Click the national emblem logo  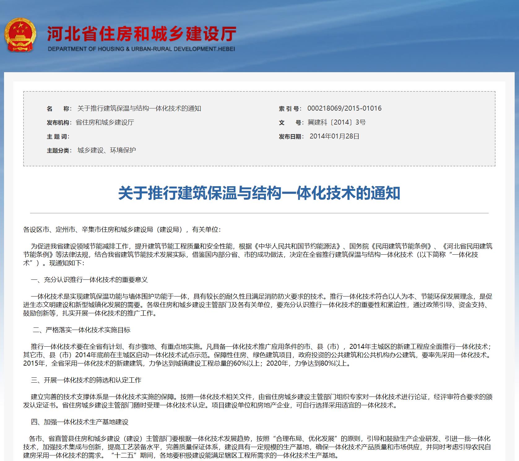click(20, 35)
